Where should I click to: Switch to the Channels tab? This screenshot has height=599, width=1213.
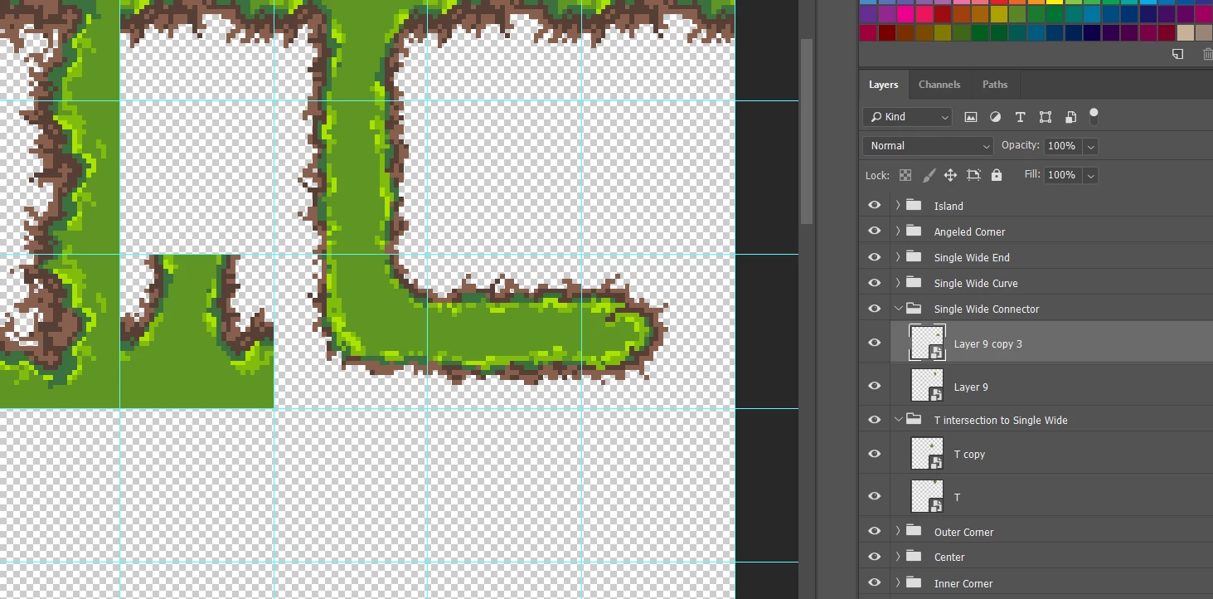(939, 85)
